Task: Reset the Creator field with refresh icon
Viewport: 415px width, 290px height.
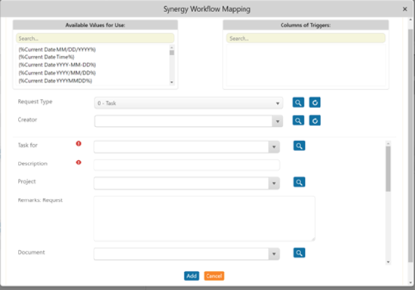Action: coord(315,121)
